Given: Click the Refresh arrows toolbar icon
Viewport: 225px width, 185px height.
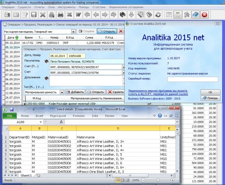Looking at the screenshot, I should pyautogui.click(x=158, y=15).
